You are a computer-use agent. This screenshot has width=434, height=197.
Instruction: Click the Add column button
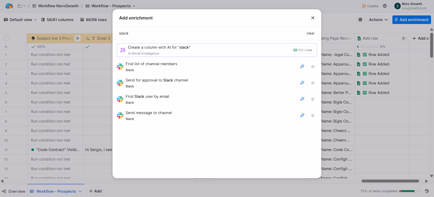point(421,38)
